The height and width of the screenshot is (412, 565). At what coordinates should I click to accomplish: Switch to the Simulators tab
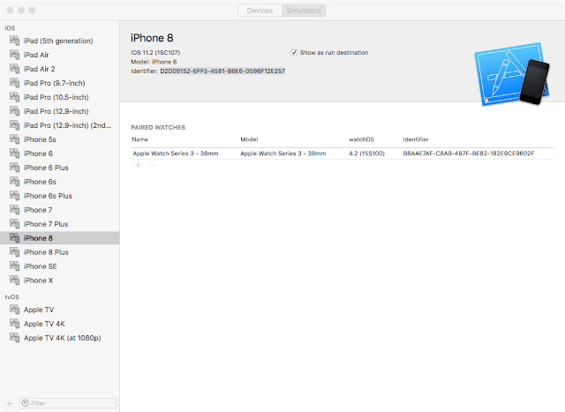point(304,11)
